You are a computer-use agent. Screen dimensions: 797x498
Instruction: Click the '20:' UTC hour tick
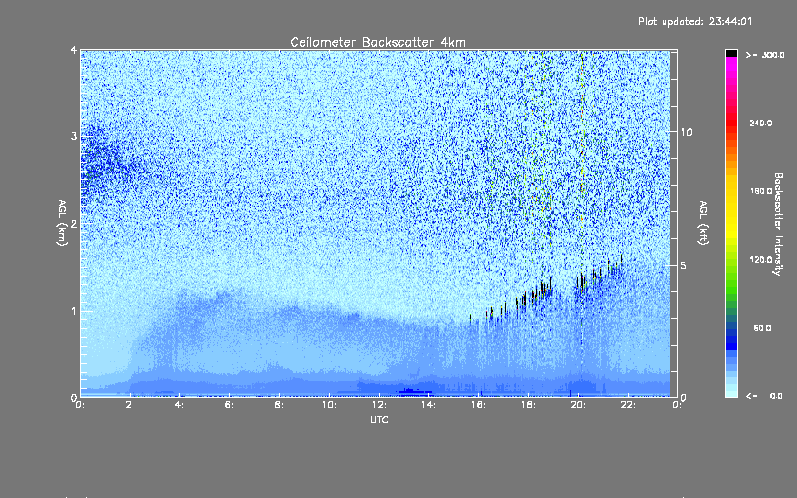coord(578,405)
